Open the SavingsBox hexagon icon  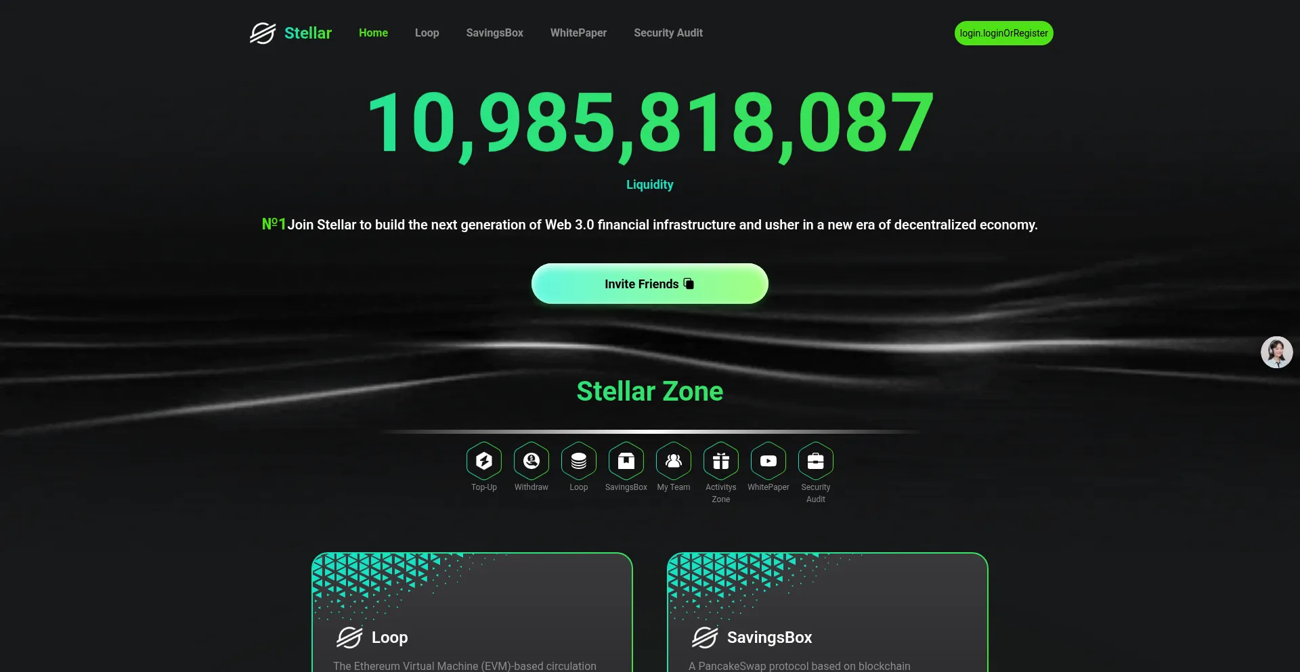click(x=626, y=461)
